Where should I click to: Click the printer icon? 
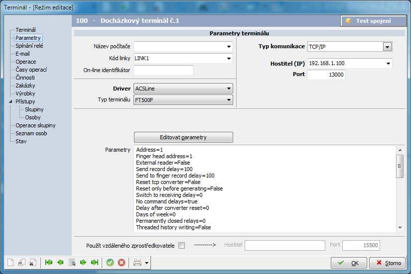tap(137, 262)
